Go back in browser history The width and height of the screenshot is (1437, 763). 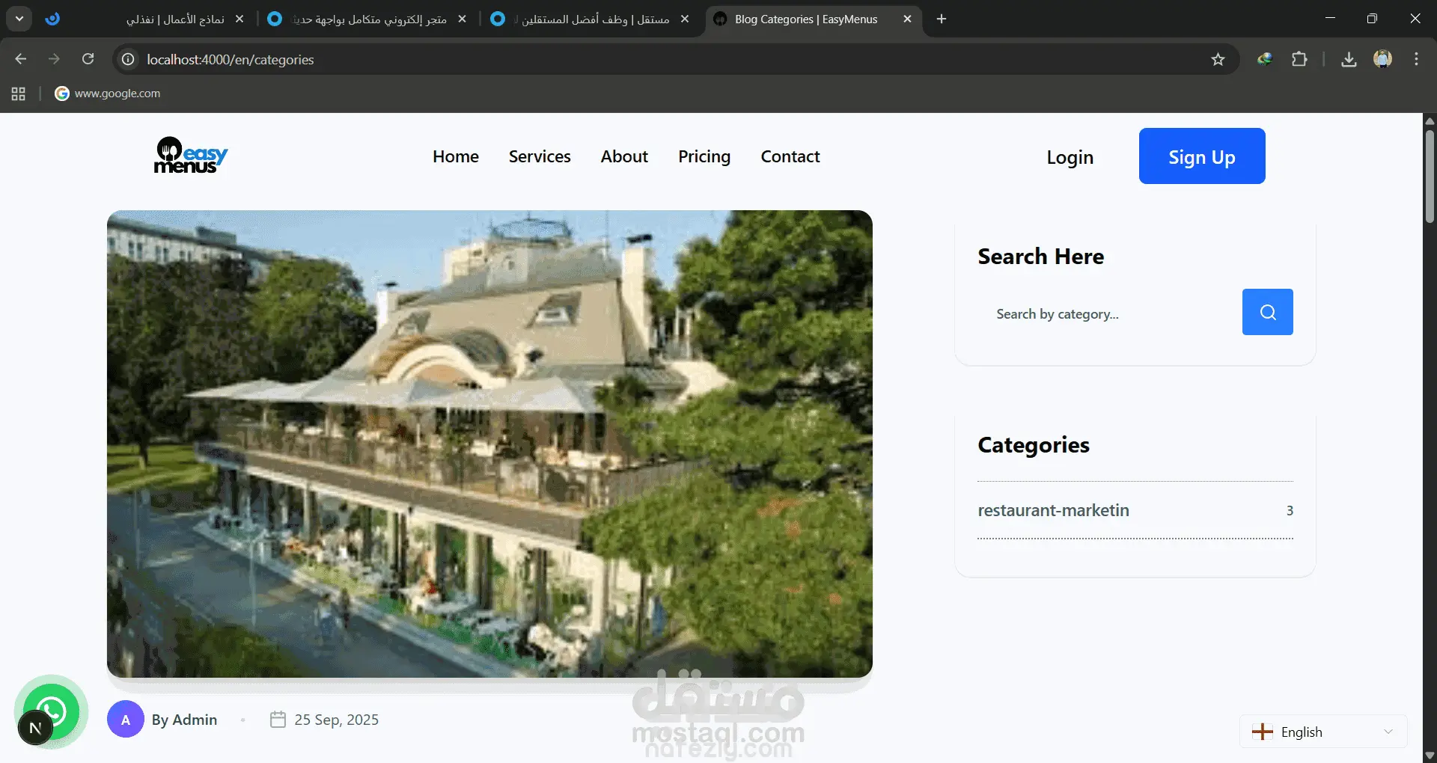pyautogui.click(x=21, y=59)
